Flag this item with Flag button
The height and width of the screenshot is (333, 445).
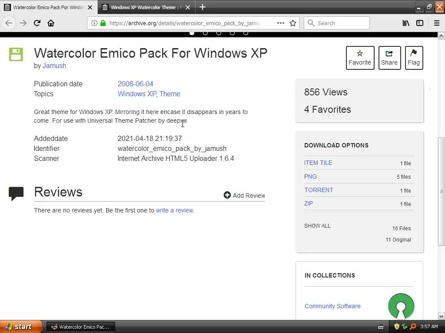[x=414, y=58]
